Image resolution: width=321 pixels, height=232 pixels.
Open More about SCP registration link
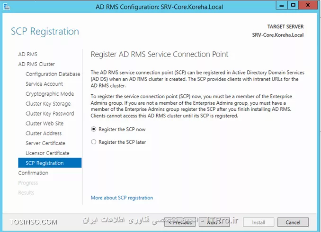click(122, 198)
